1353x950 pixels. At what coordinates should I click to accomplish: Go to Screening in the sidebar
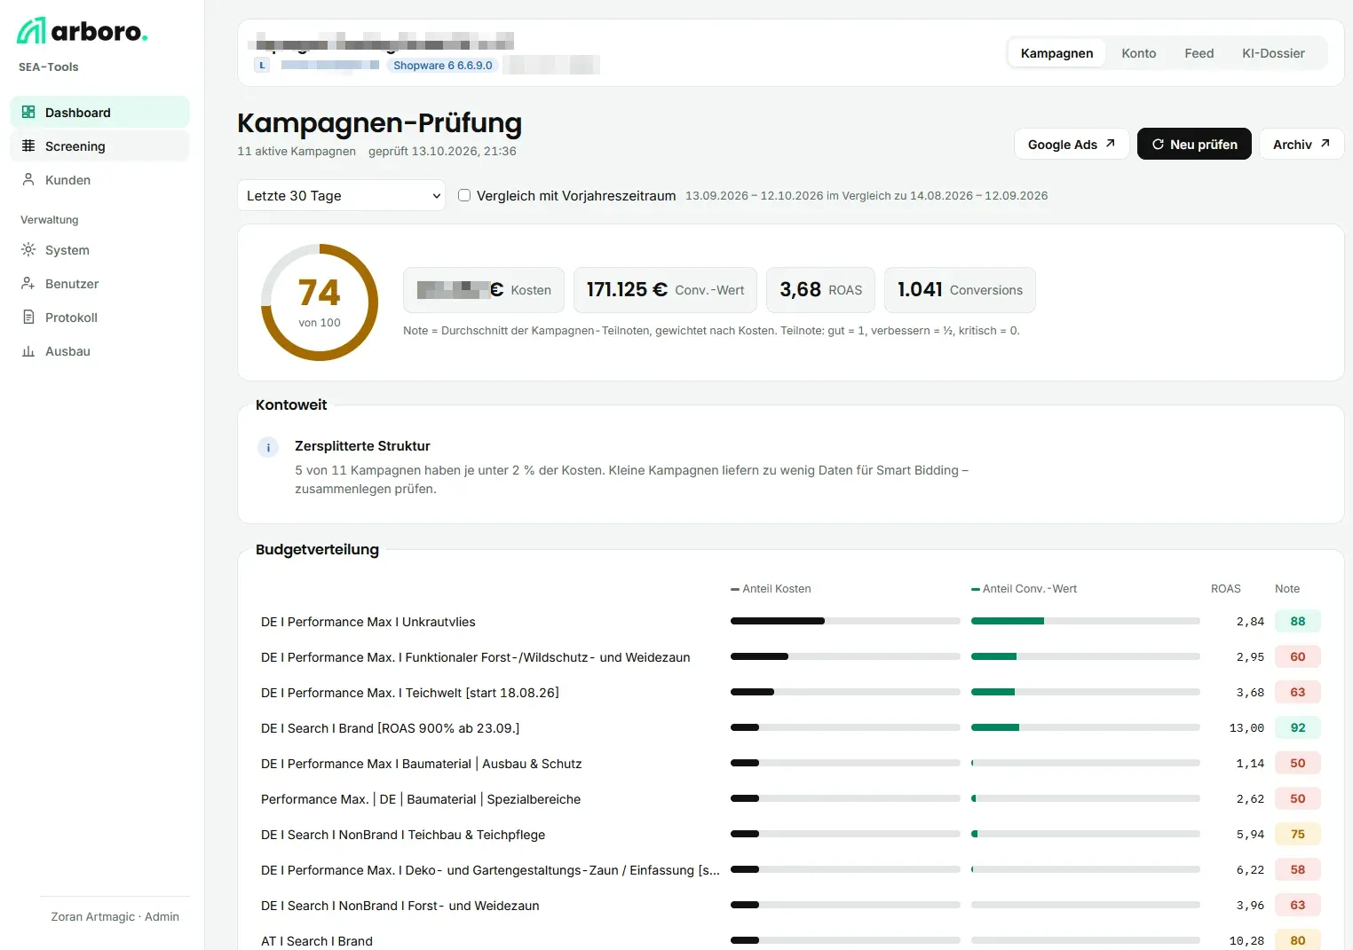(99, 146)
